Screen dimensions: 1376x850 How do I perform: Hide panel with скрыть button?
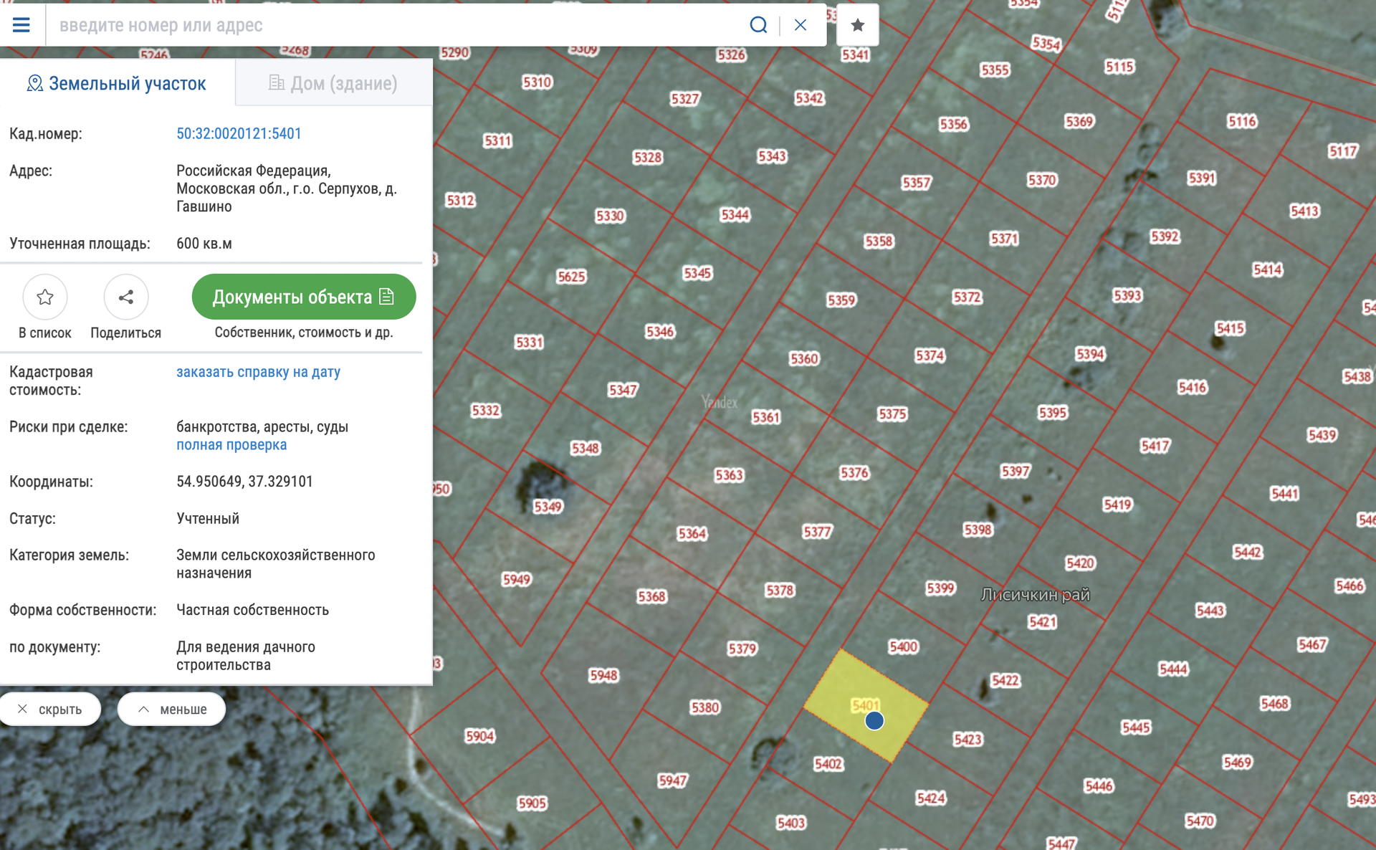point(50,709)
